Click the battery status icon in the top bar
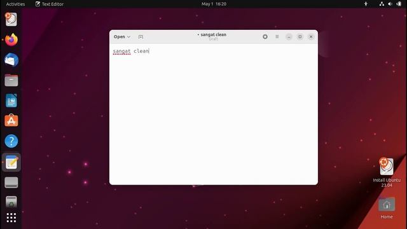Screen dimensions: 407x229 tap(399, 4)
